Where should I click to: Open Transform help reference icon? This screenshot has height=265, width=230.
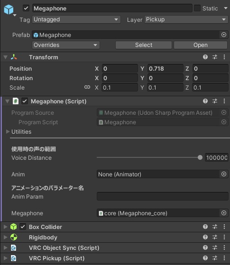pos(205,57)
